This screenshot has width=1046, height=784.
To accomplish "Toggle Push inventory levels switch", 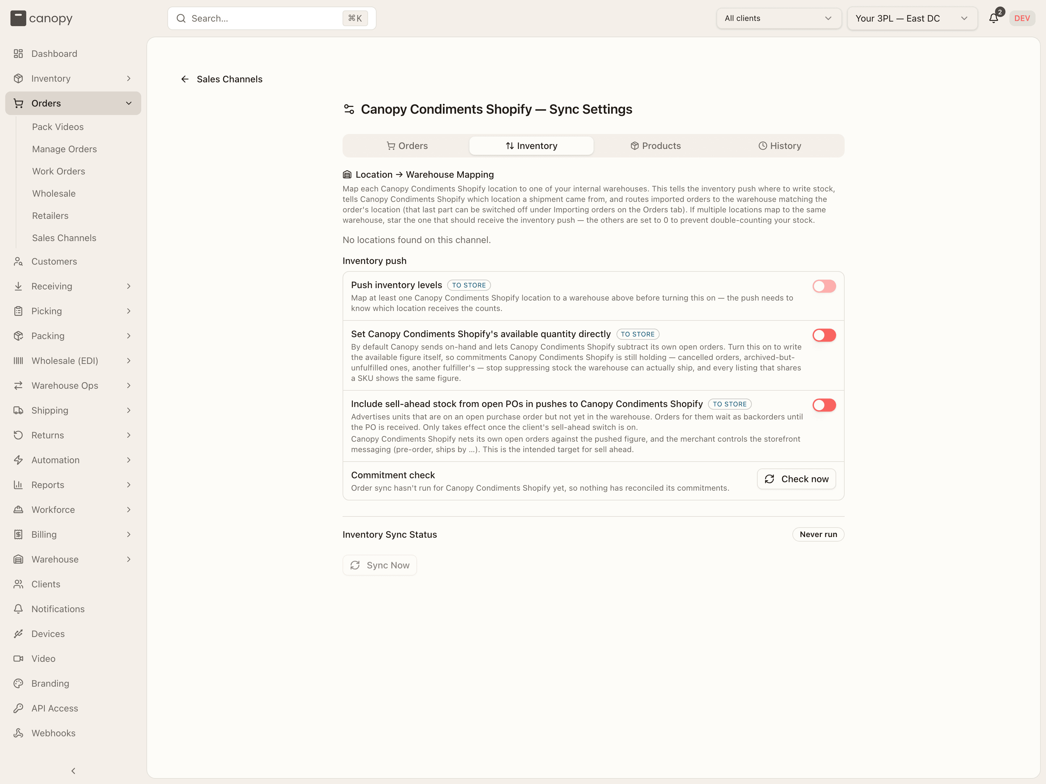I will tap(824, 286).
